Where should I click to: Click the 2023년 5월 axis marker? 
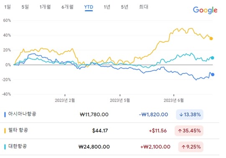point(120,100)
